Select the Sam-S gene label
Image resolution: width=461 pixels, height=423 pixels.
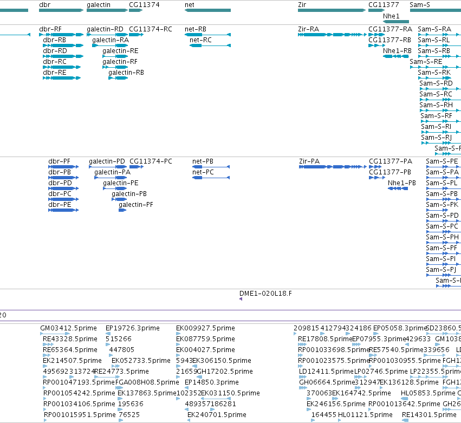click(419, 5)
